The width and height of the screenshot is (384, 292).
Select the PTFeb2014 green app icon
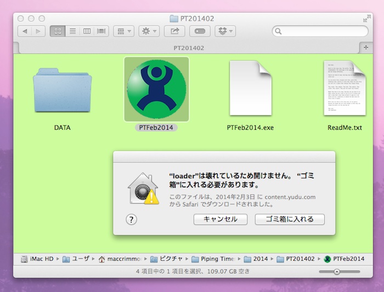point(156,89)
